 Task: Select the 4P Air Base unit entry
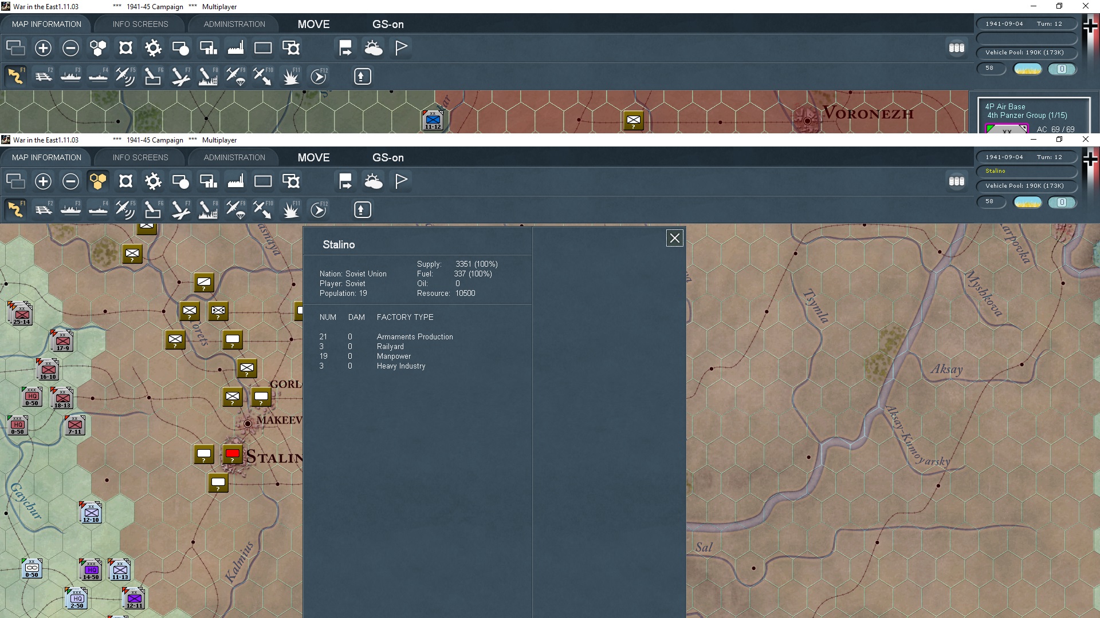(x=1005, y=106)
